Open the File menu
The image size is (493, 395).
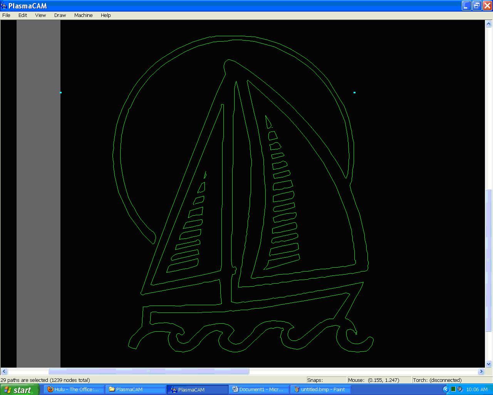6,15
